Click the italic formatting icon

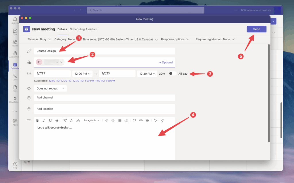(x=44, y=120)
